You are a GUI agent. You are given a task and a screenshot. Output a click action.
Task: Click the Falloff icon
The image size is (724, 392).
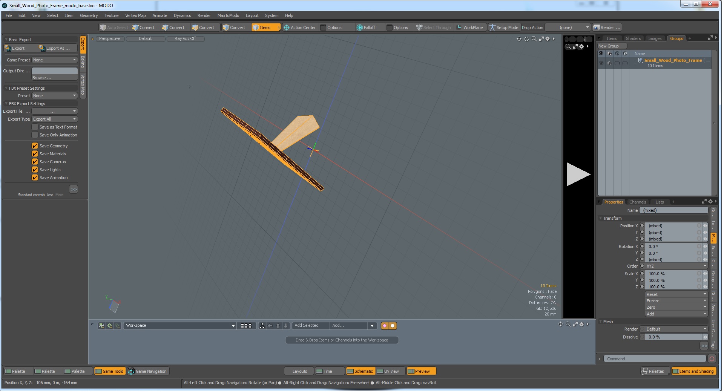pyautogui.click(x=360, y=28)
